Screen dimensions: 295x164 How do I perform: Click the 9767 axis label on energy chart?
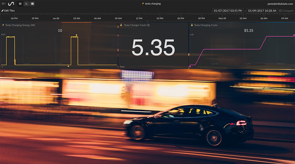coord(3,35)
